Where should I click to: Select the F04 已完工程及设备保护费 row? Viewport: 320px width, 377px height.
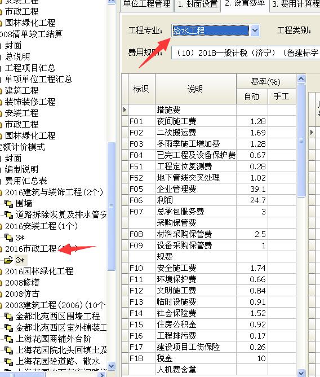click(210, 155)
